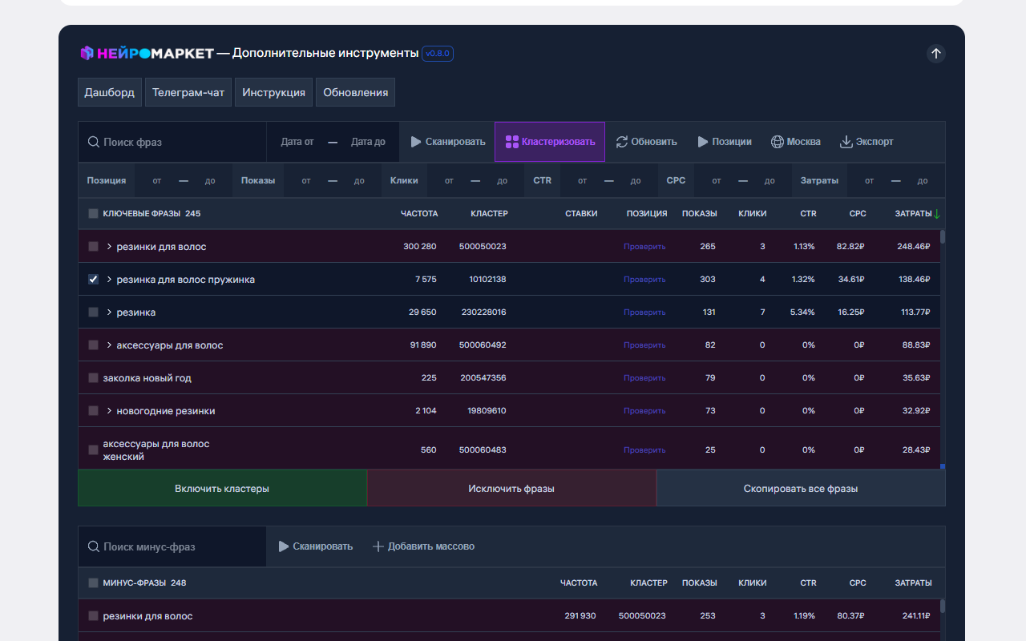Uncheck the резинка для волос пружинка checkbox
1026x641 pixels.
(x=94, y=280)
